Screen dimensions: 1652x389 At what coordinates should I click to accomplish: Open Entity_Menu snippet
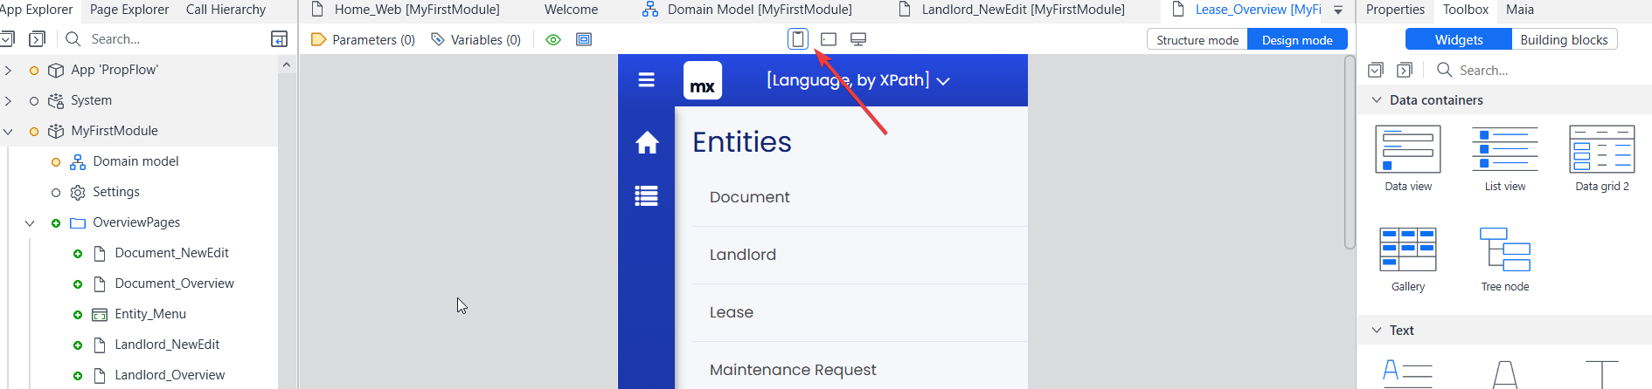click(150, 314)
